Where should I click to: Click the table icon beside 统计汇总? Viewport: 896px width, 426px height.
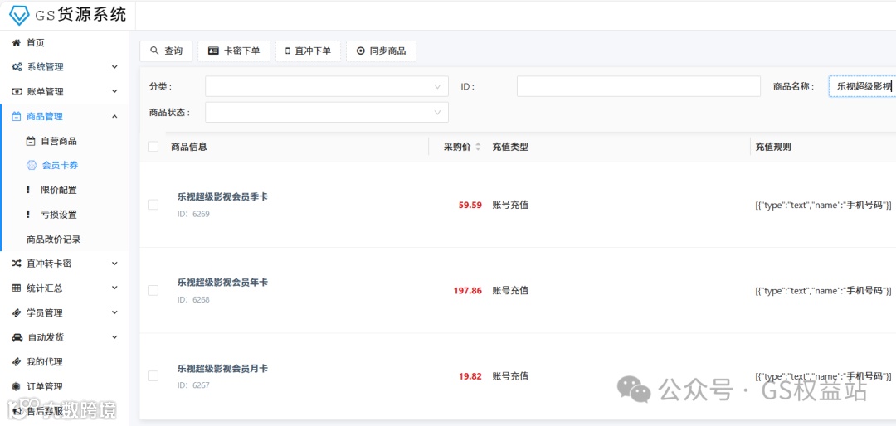(x=17, y=288)
